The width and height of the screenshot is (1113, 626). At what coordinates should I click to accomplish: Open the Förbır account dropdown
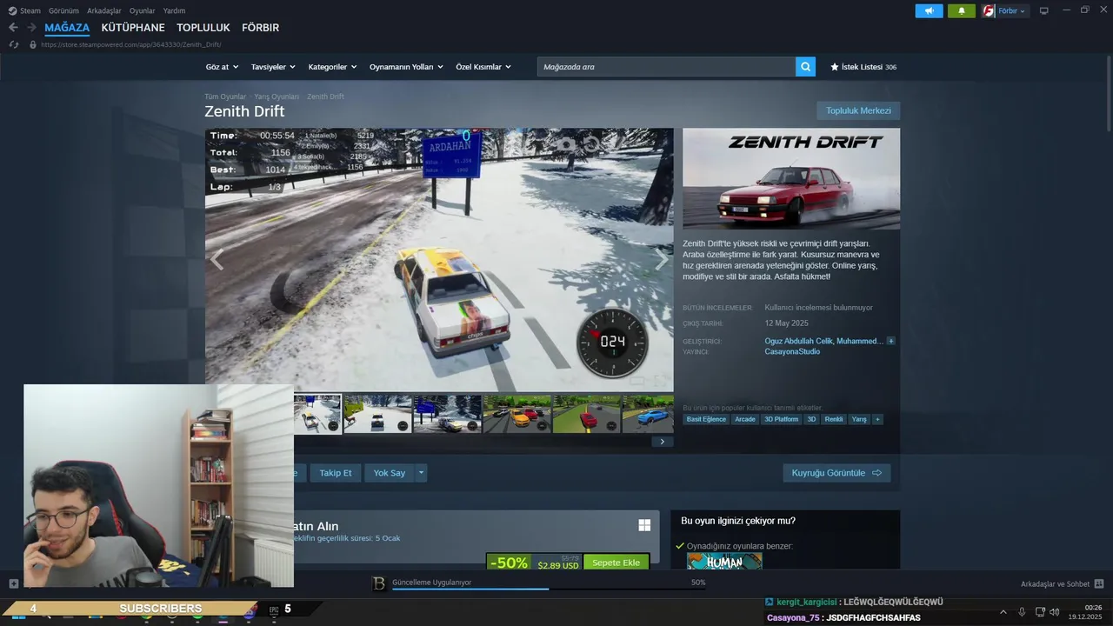[x=1012, y=11]
